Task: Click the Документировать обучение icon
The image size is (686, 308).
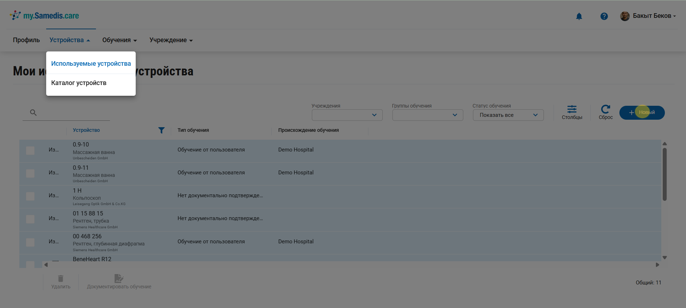Action: 119,279
